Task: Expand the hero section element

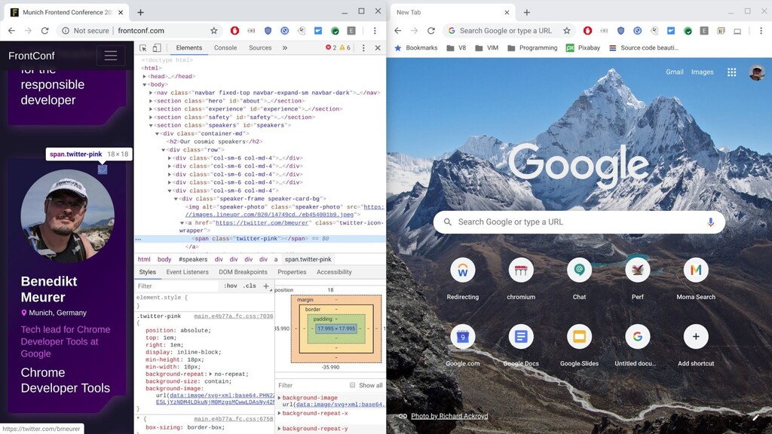Action: (x=151, y=101)
